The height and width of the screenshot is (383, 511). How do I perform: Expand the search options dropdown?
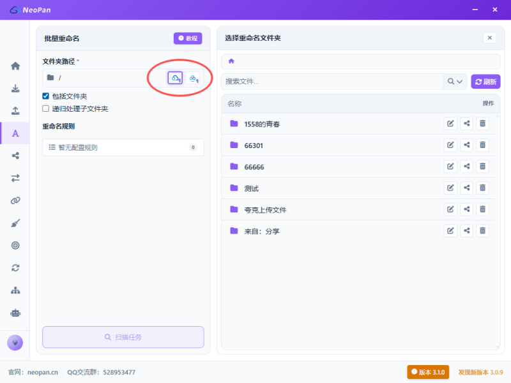[x=455, y=82]
